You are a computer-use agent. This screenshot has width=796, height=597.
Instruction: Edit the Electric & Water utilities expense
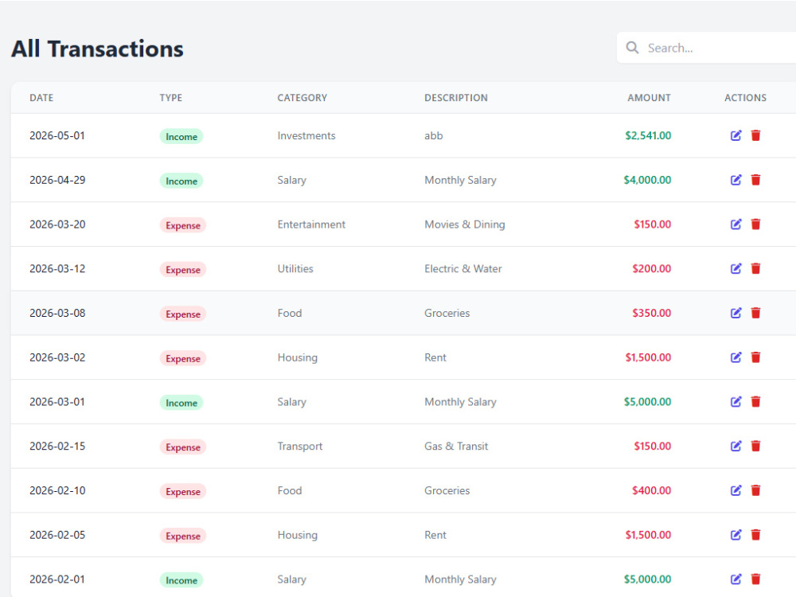[736, 268]
